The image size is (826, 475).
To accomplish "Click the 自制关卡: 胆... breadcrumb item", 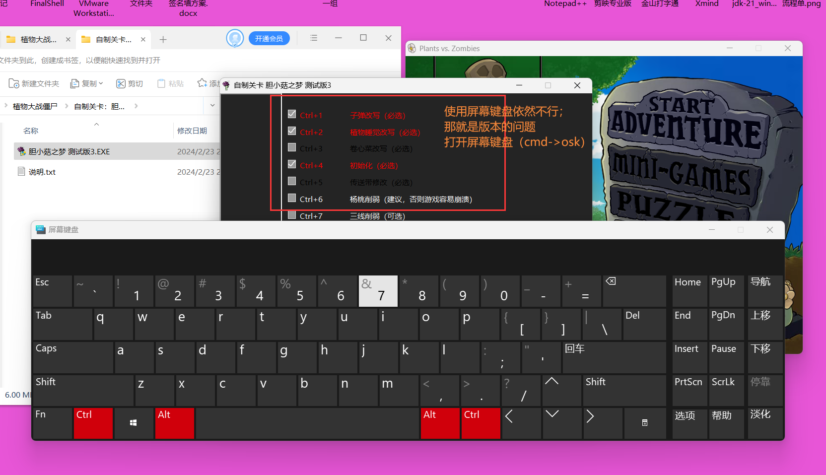I will click(99, 106).
